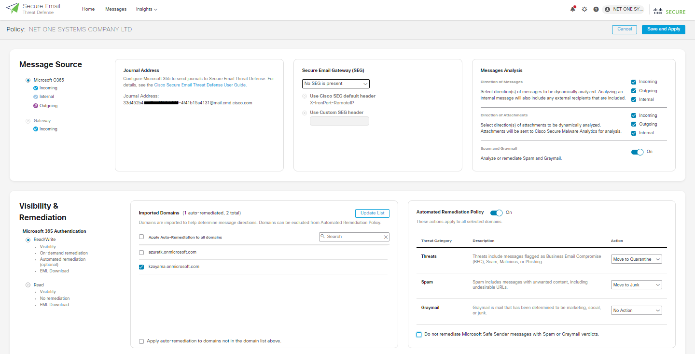Click the Action column header

click(617, 241)
